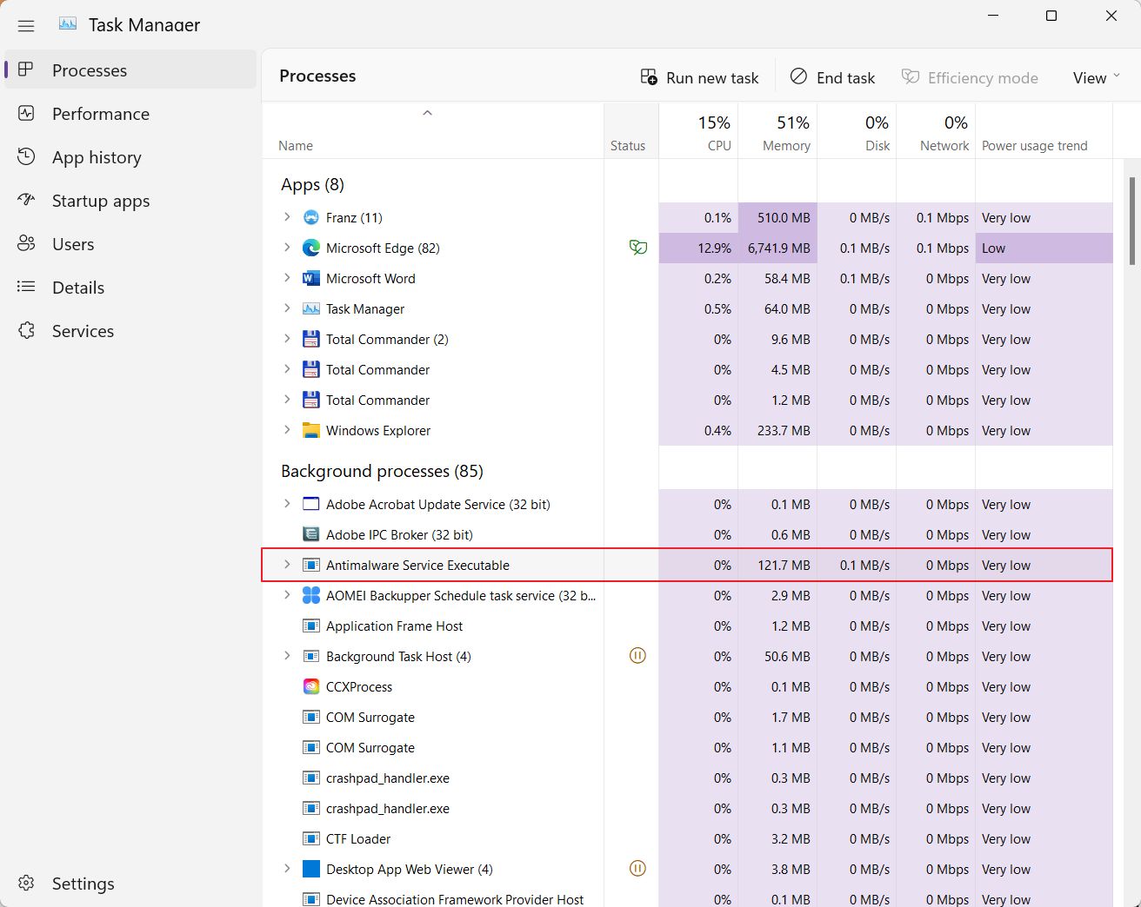Click the Total Commander (2) floppy icon
This screenshot has width=1141, height=907.
310,339
